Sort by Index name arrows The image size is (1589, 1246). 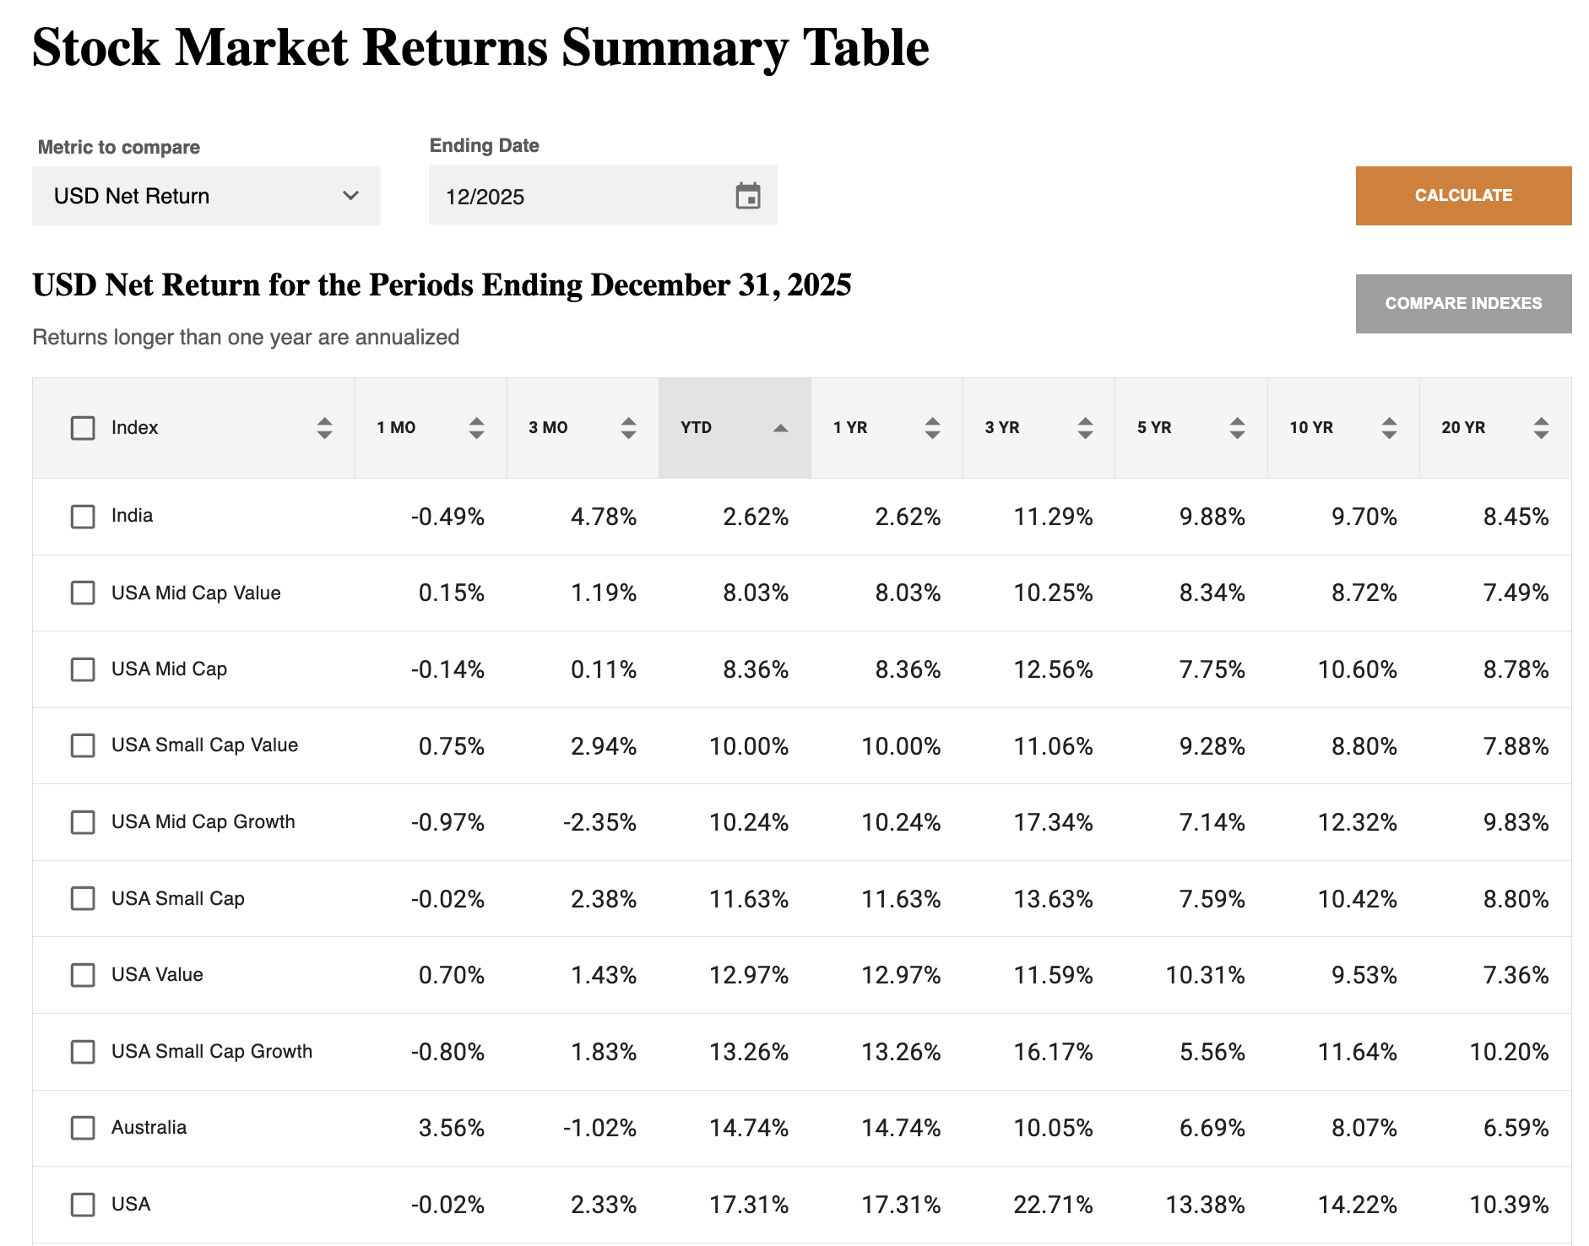pyautogui.click(x=324, y=428)
